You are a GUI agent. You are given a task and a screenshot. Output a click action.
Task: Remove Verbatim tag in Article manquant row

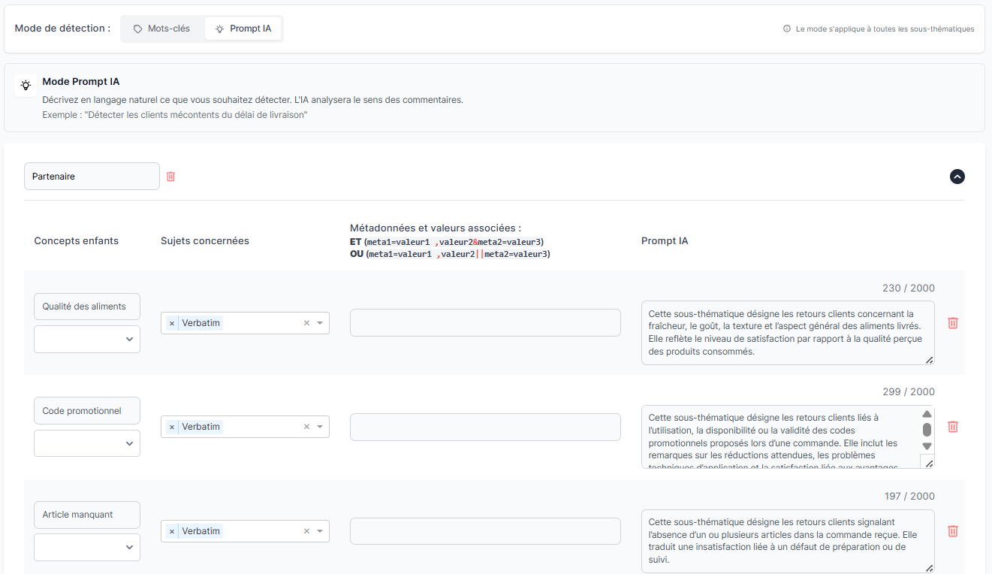point(172,531)
